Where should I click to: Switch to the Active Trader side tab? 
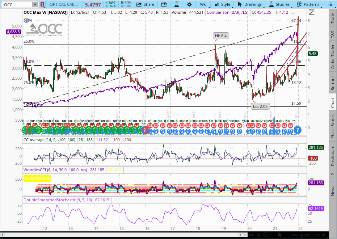pyautogui.click(x=332, y=56)
